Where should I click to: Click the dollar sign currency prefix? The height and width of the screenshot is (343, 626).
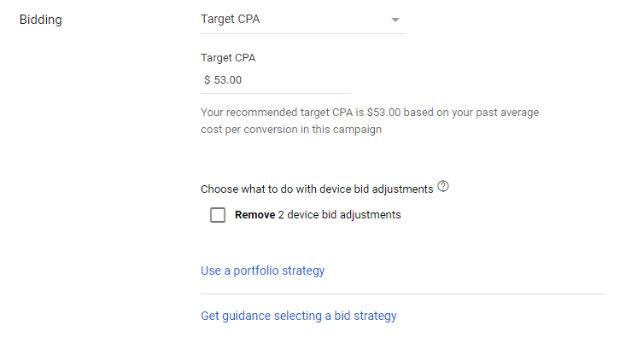[x=207, y=80]
